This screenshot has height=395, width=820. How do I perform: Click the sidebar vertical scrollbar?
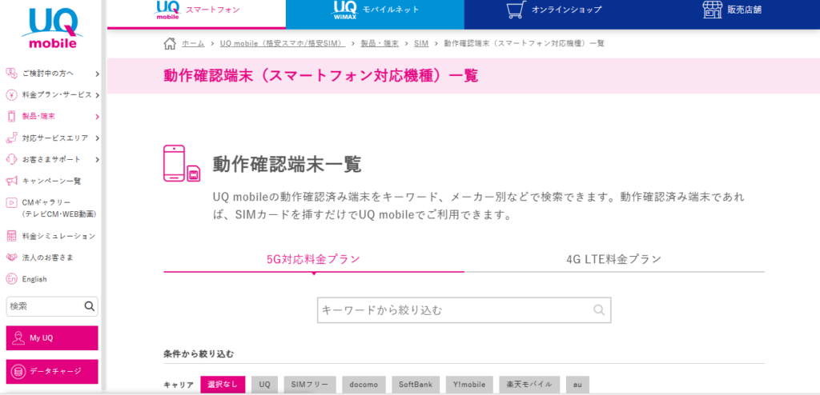[103, 196]
